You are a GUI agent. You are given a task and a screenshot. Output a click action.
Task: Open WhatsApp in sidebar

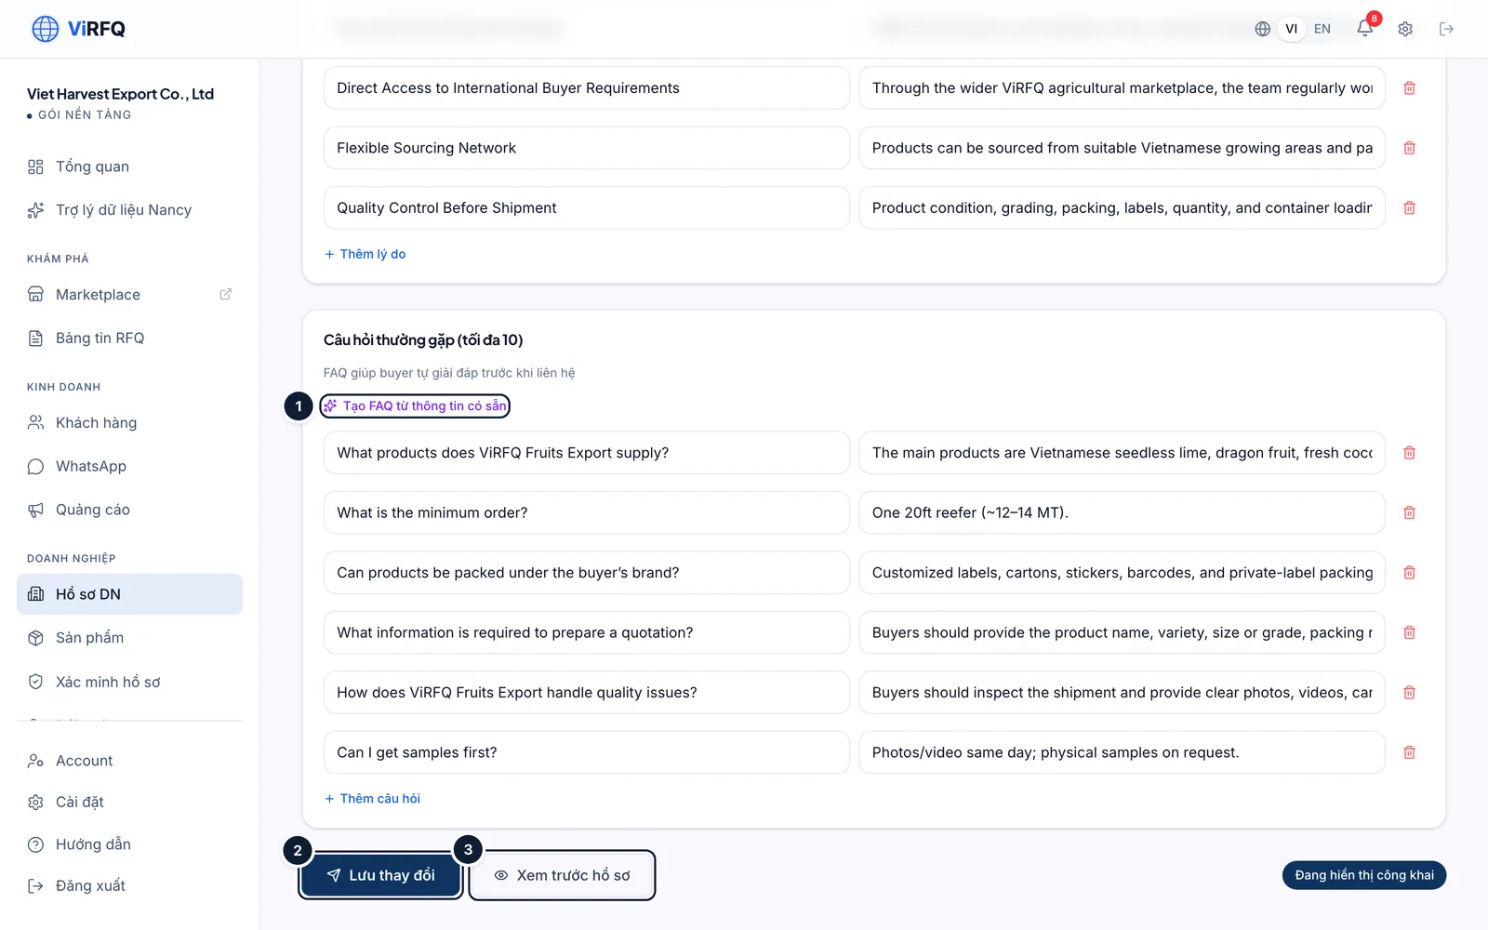[x=129, y=466]
